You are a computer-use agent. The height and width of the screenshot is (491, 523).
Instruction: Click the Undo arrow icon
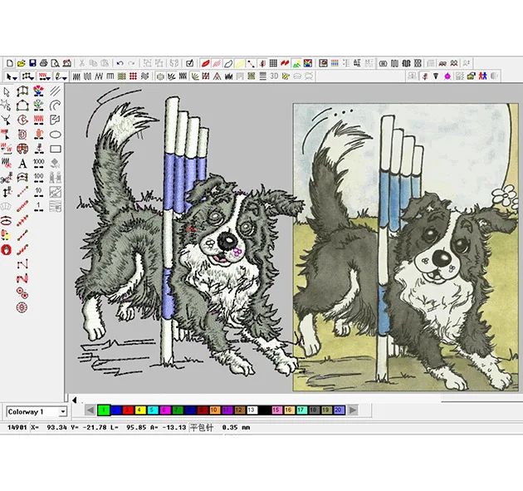point(120,63)
